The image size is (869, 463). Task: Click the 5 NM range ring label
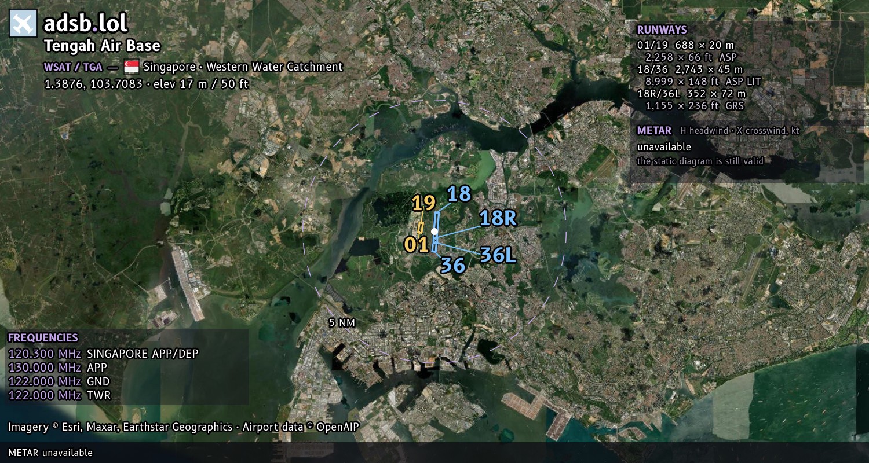(x=341, y=323)
